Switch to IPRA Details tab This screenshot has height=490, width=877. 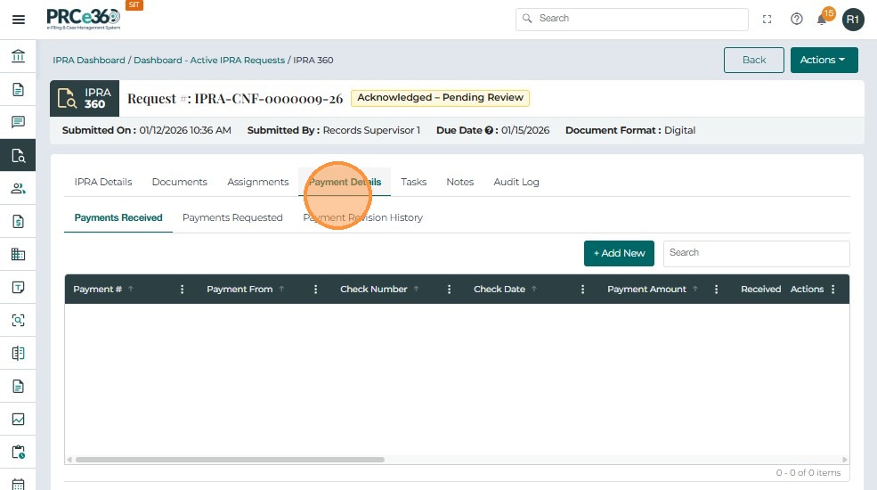pos(103,182)
